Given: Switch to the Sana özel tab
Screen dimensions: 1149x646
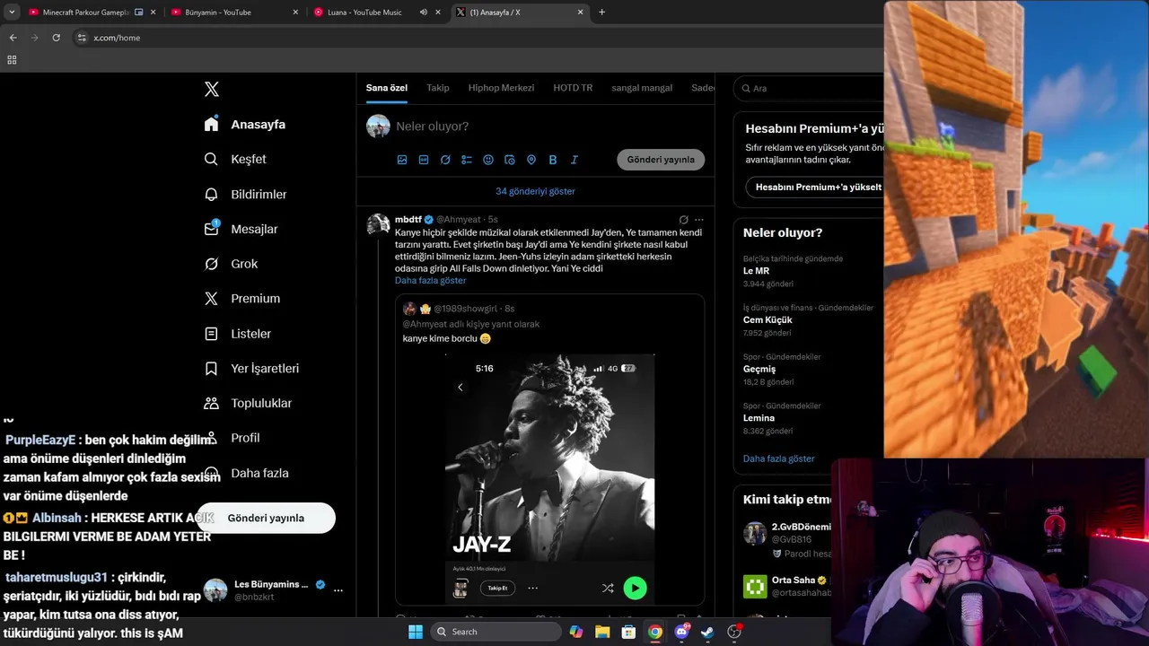Looking at the screenshot, I should [x=387, y=88].
